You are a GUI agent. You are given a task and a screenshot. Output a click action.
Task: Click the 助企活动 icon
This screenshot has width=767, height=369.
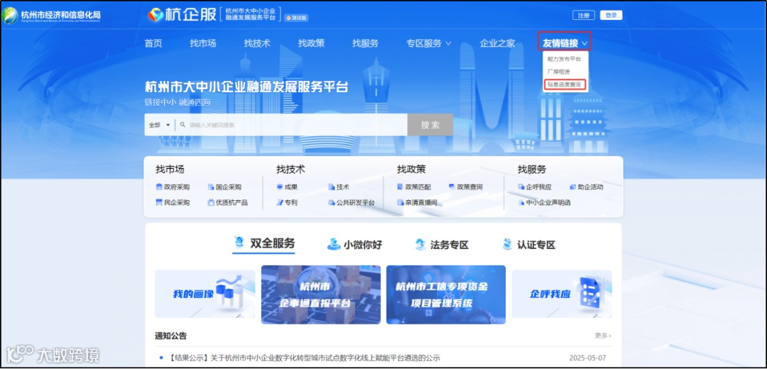pyautogui.click(x=573, y=187)
